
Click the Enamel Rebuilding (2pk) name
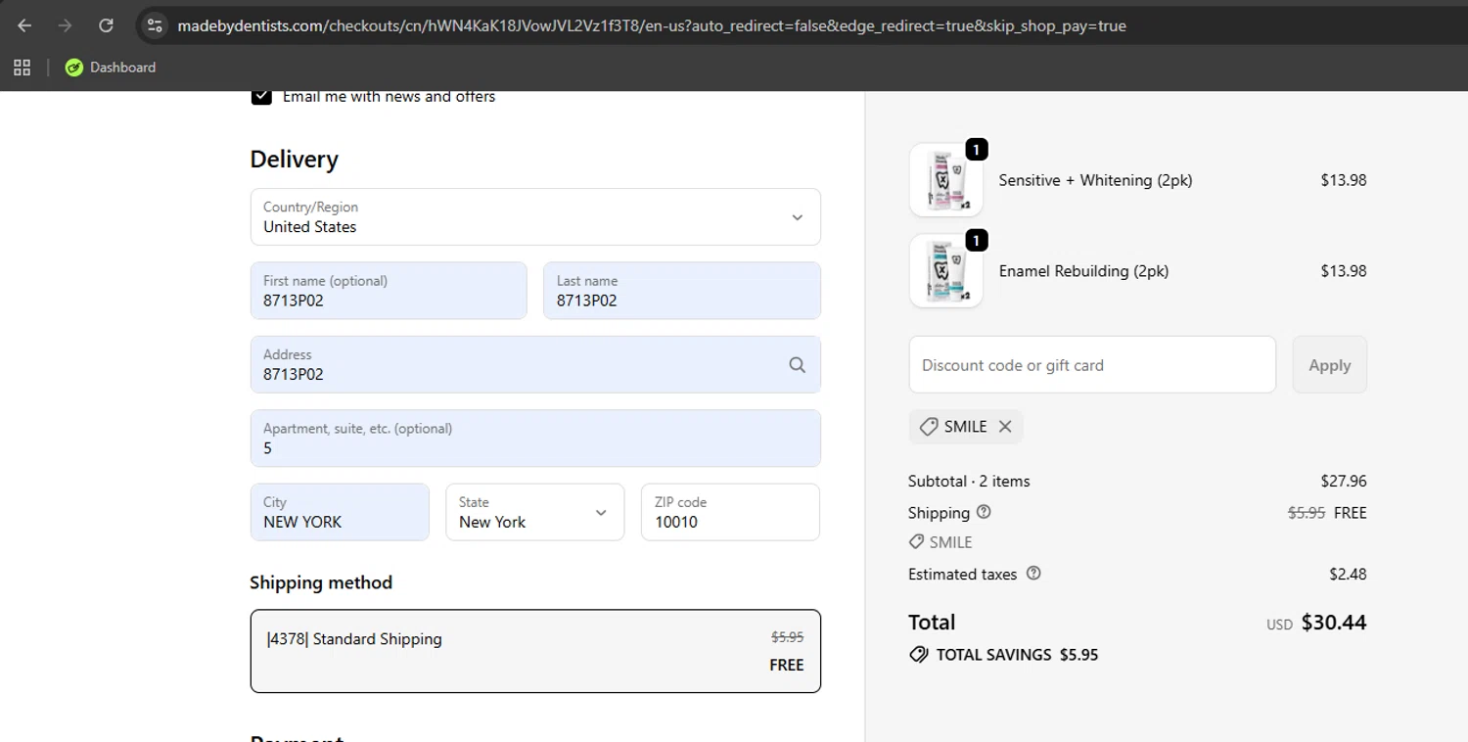(1083, 271)
